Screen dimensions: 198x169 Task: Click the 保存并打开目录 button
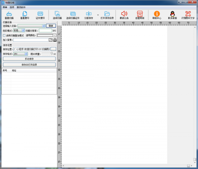click(29, 65)
